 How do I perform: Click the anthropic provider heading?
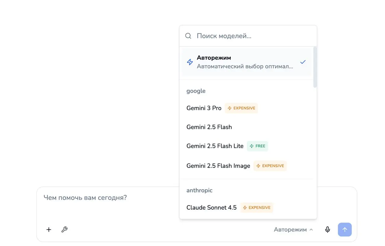tap(199, 190)
